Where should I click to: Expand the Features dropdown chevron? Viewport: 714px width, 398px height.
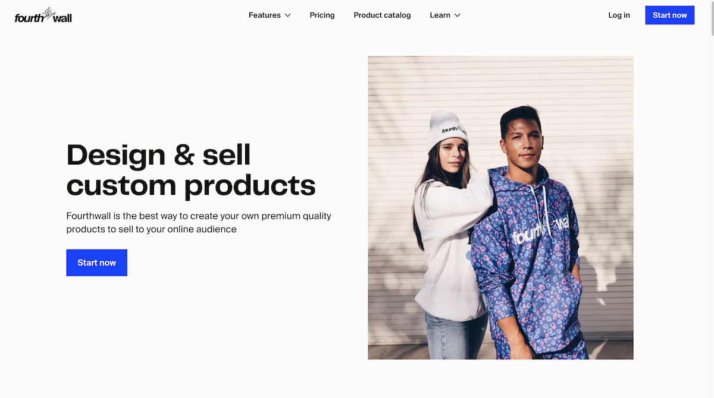[288, 15]
